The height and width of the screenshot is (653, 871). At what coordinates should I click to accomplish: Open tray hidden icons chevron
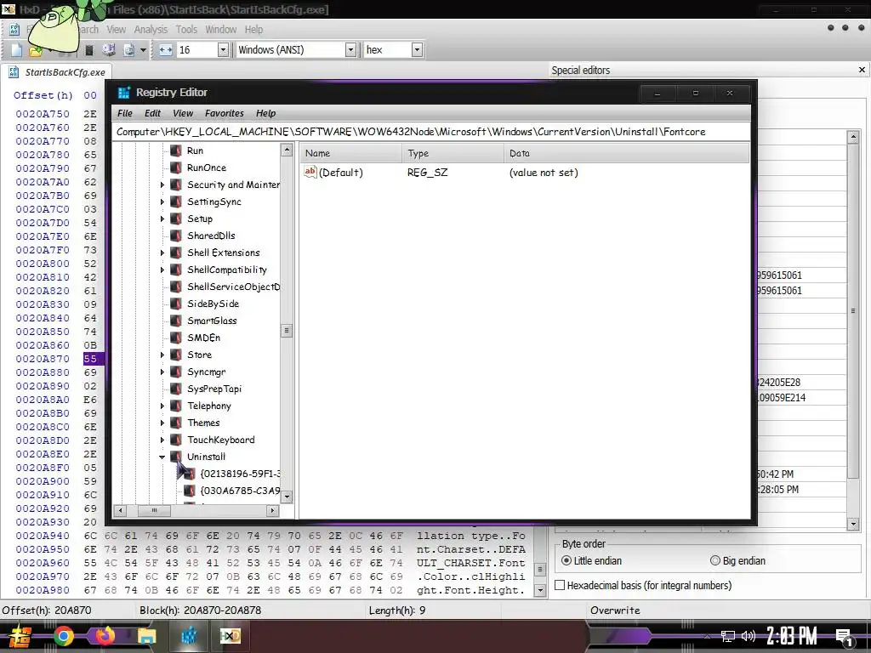[707, 636]
